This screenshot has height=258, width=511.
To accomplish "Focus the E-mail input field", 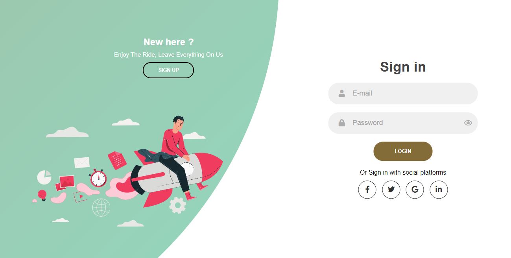I will pyautogui.click(x=403, y=93).
